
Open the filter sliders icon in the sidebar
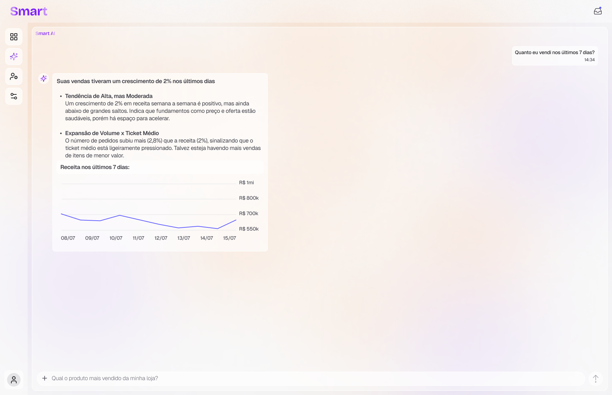pos(14,96)
